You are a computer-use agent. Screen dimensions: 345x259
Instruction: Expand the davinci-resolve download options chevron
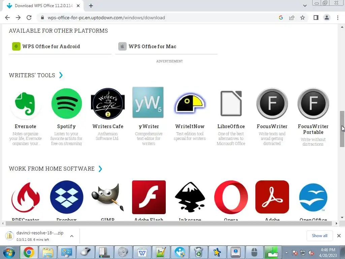pos(72,236)
